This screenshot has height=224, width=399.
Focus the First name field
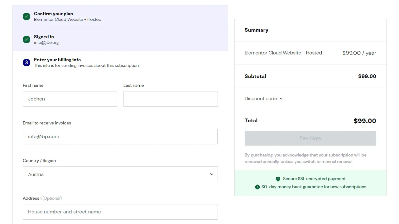70,99
